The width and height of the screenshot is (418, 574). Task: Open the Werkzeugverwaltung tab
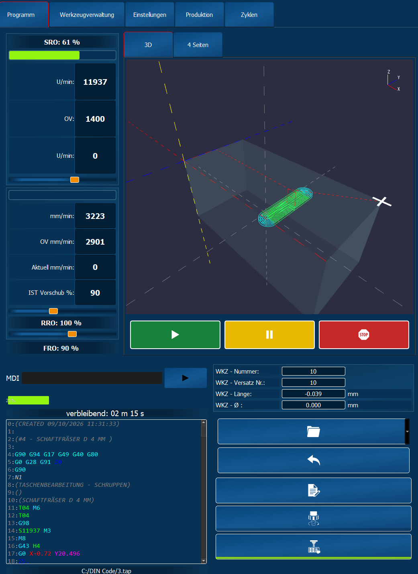click(87, 15)
